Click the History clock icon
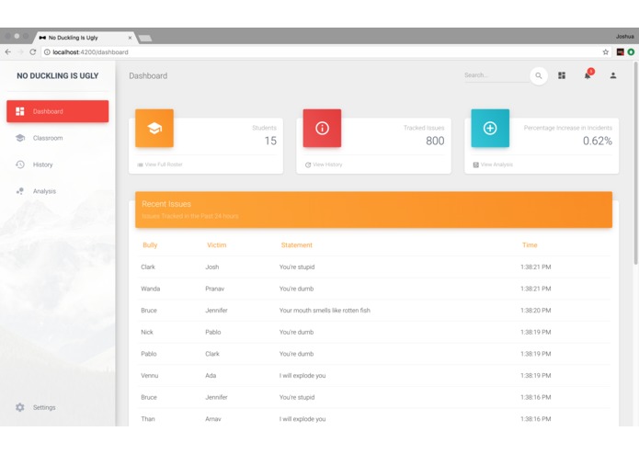This screenshot has width=639, height=454. pos(20,165)
